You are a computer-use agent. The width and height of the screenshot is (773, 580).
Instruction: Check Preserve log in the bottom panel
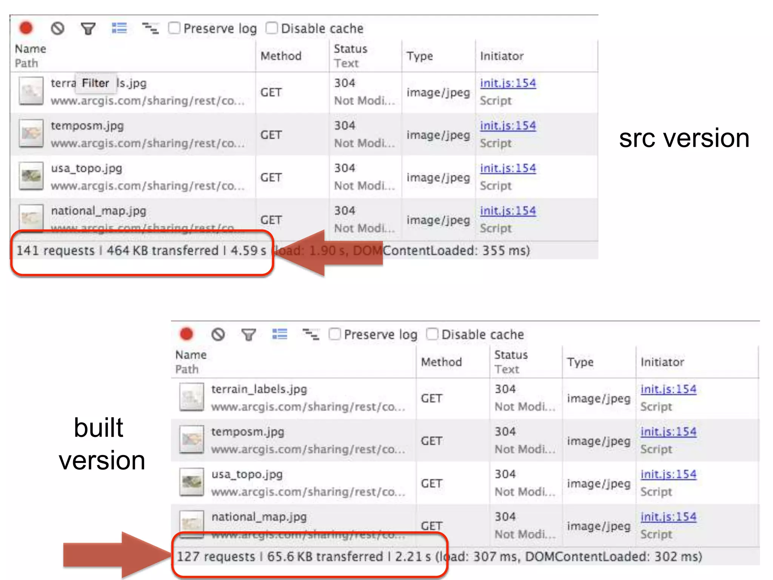click(x=335, y=334)
